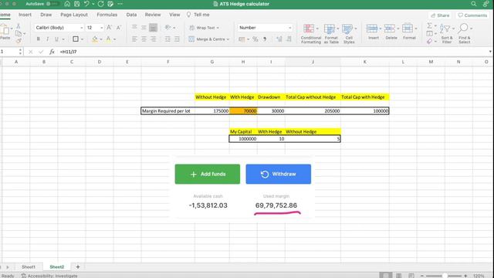Toggle bottom text alignment
The width and height of the screenshot is (494, 278).
(153, 28)
